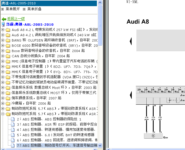Open 3:ABS 控制器、ASR 和 ESP 的按钮
Screen dimensions: 185x150
click(x=57, y=125)
